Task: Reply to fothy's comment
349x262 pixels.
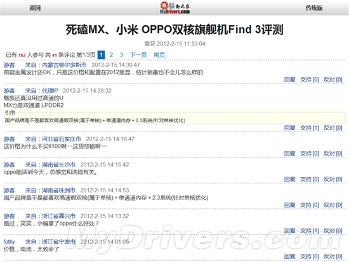Action: pos(289,256)
